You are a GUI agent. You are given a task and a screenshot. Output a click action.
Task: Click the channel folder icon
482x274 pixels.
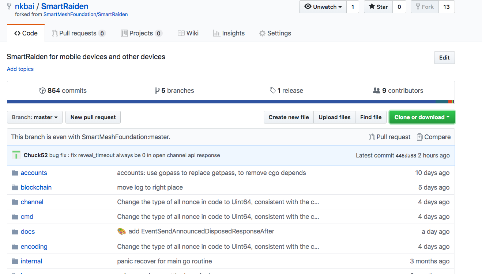15,202
